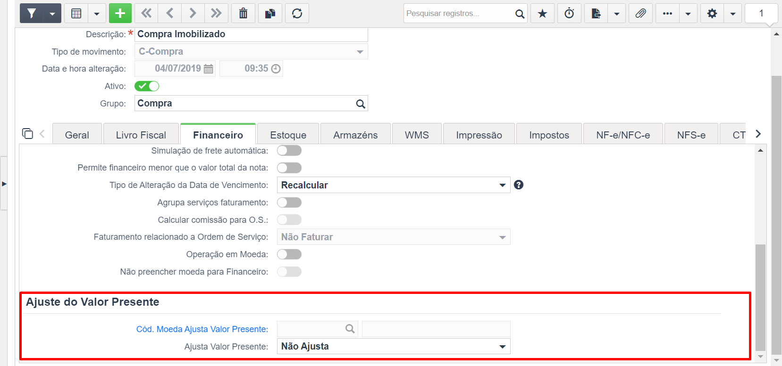Open the Ajusta Valor Presente dropdown

pyautogui.click(x=394, y=346)
